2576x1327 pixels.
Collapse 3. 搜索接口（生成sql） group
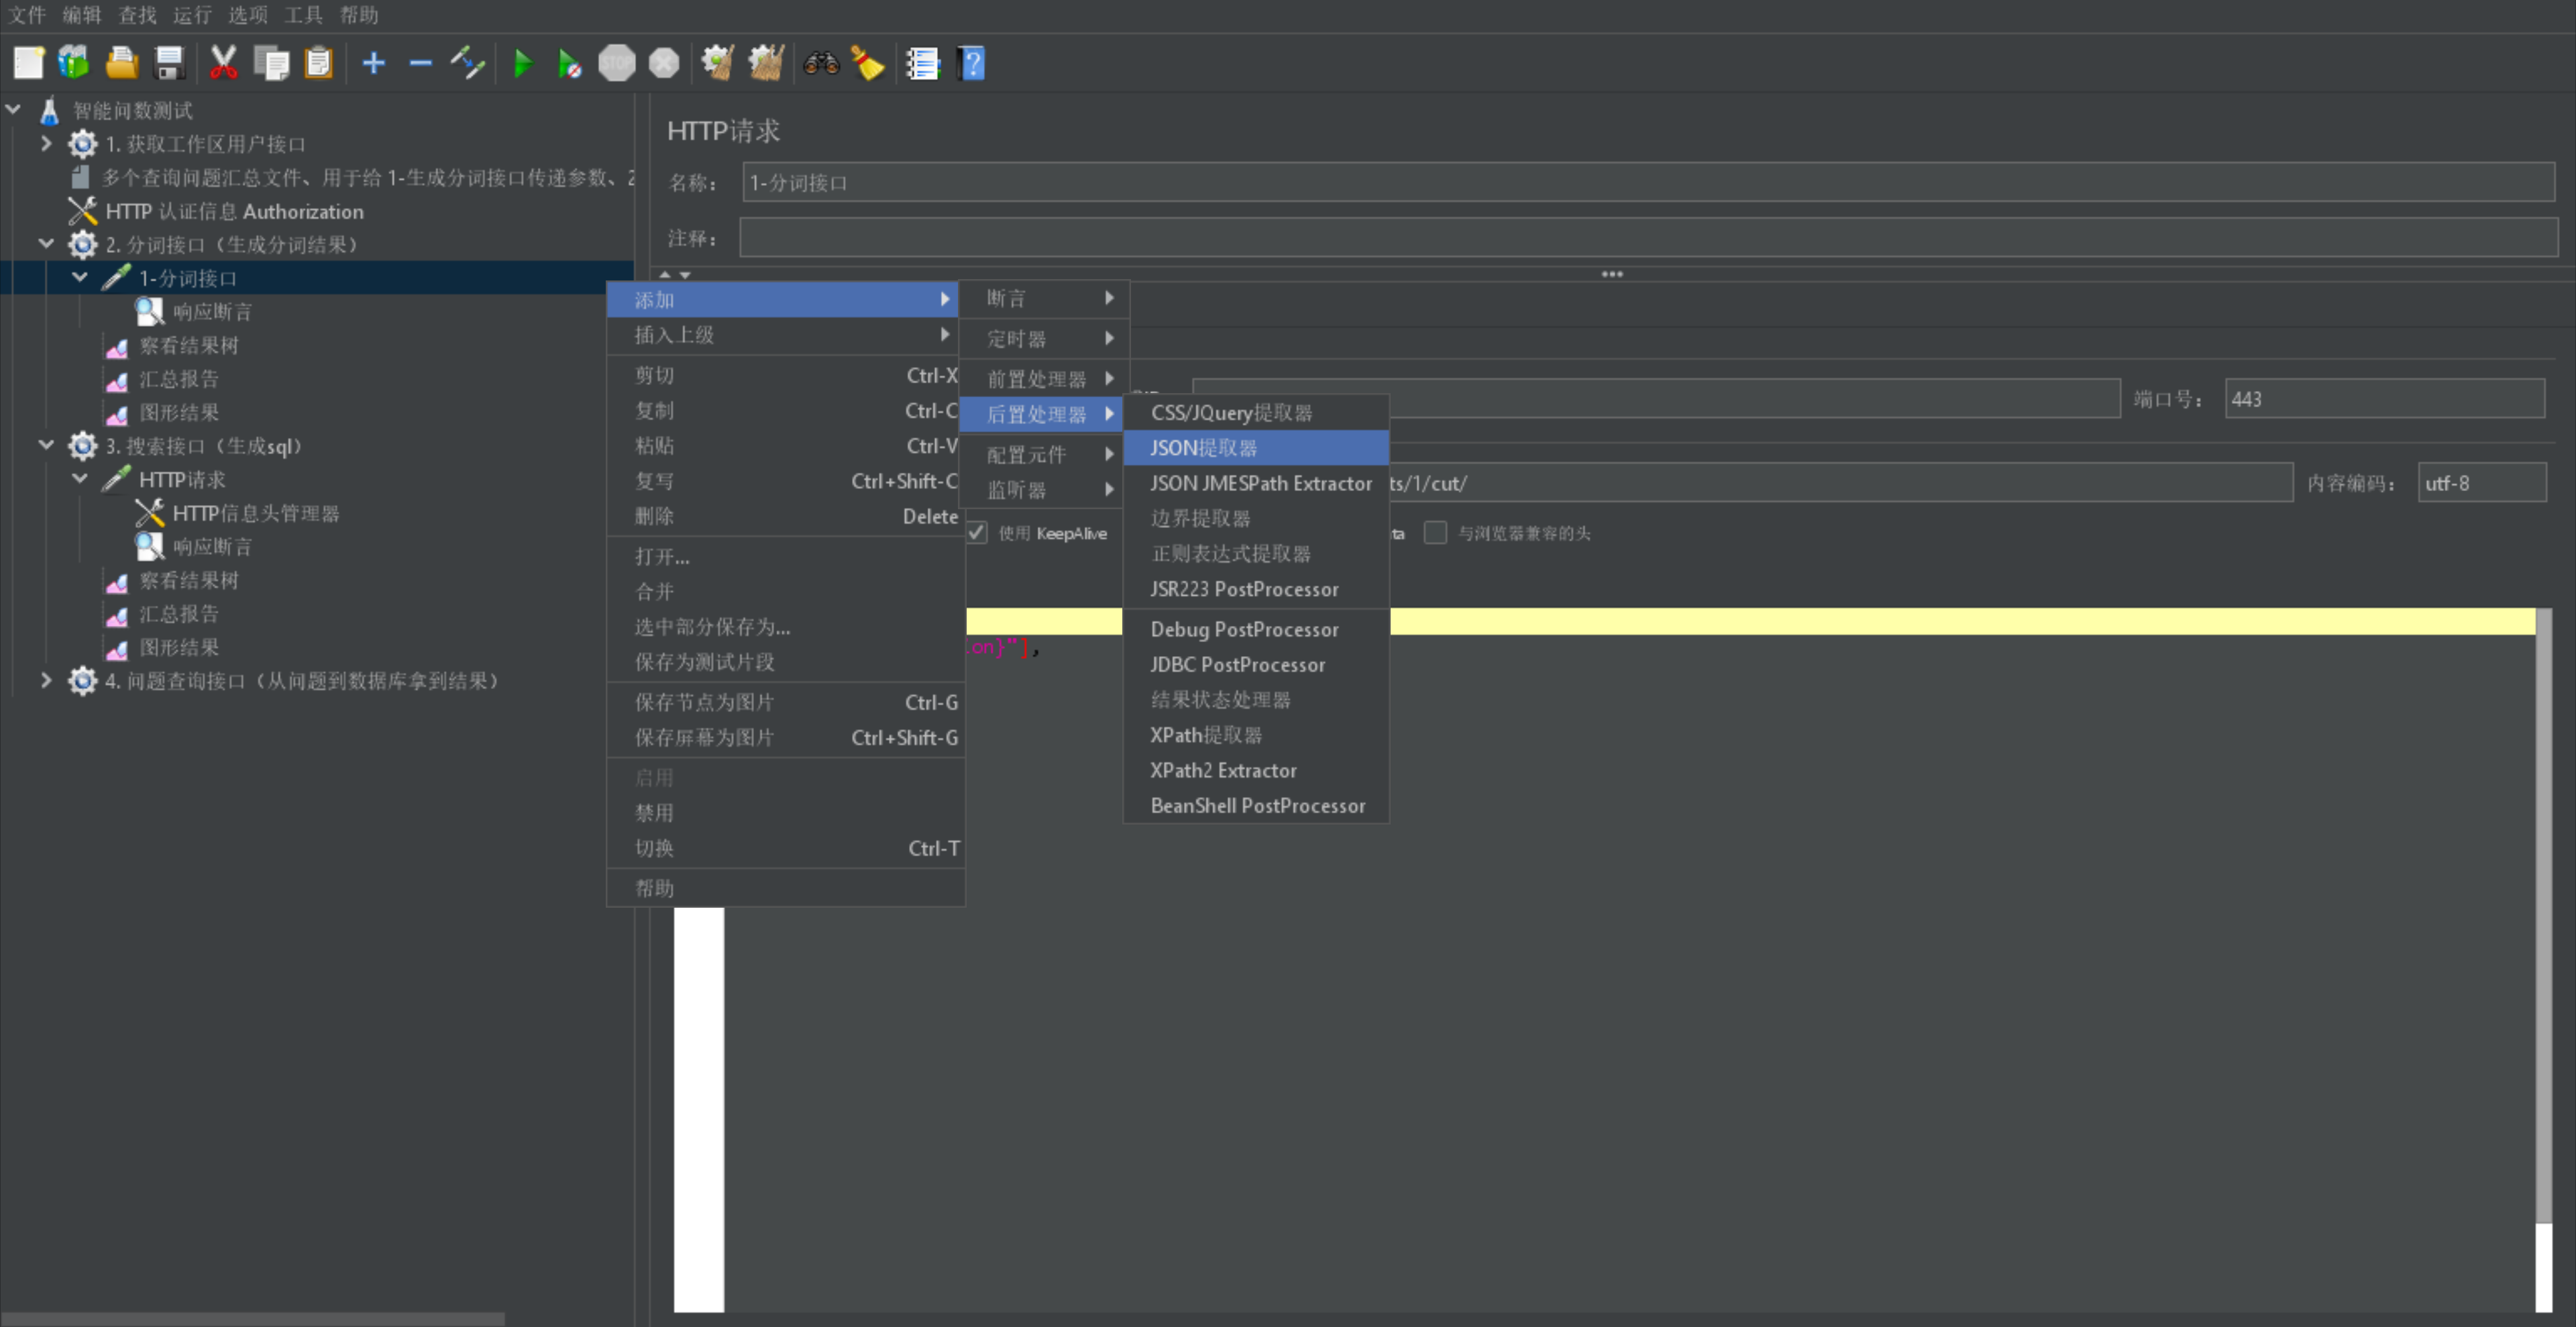(46, 445)
